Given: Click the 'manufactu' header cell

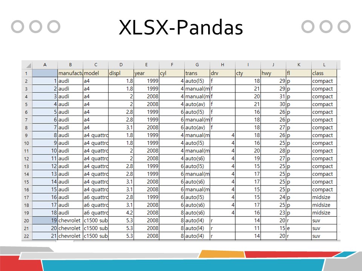Looking at the screenshot, I should point(70,73).
